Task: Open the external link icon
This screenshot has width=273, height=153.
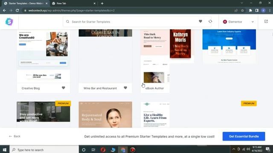Action: [266, 22]
